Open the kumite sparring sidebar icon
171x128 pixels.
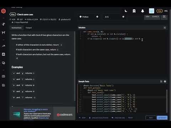[4, 32]
